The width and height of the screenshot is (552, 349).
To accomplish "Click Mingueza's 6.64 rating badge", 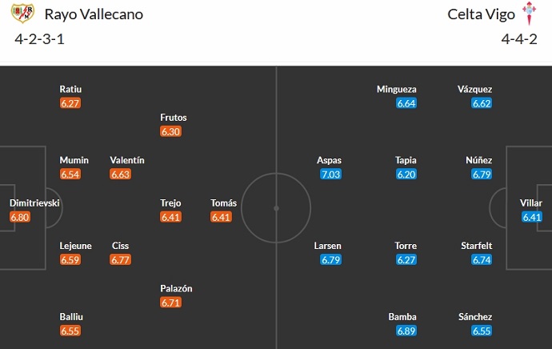I will coord(406,102).
